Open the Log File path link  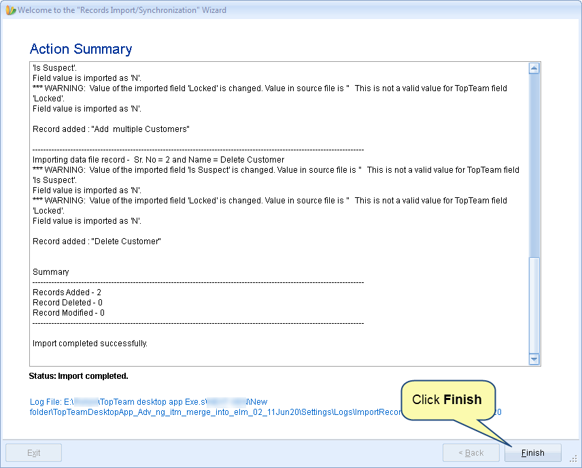265,407
